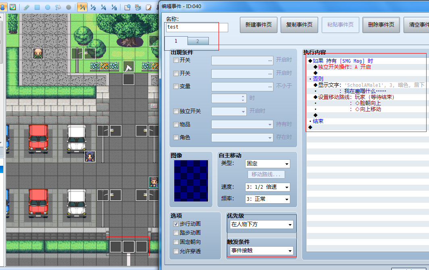
Task: Check the 踏步动画 option
Action: tap(176, 233)
